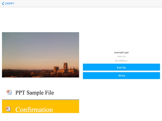Viewport: 162px width, 121px height.
Task: Click the shorter twin-towered cathedral section
Action: (x=56, y=69)
